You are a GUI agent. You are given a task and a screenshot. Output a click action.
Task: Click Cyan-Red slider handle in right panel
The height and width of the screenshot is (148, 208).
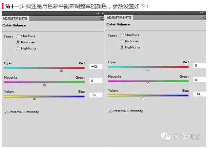click(x=148, y=69)
